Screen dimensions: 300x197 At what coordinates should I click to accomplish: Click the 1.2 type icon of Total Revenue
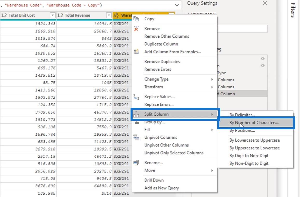60,15
